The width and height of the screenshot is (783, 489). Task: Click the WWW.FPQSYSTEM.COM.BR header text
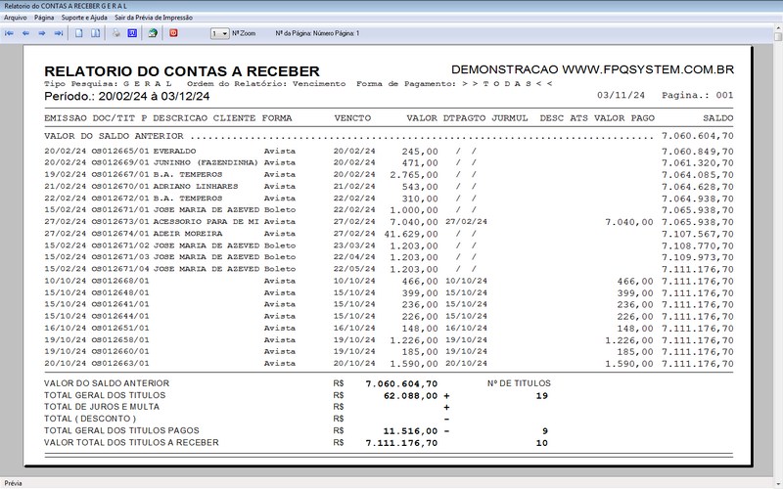[x=648, y=69]
